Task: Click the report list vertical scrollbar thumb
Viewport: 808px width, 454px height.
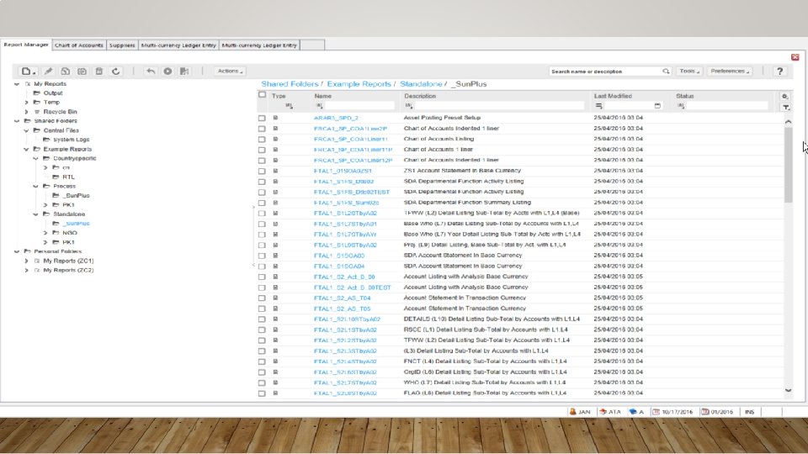Action: (x=788, y=165)
